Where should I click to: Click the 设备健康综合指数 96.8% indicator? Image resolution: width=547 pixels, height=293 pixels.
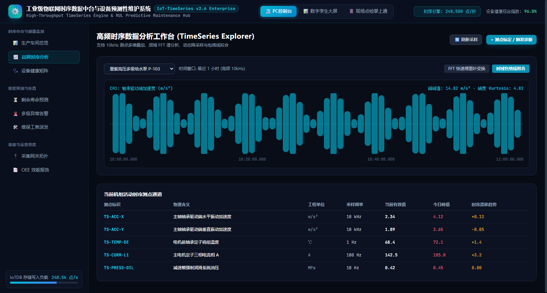point(511,11)
